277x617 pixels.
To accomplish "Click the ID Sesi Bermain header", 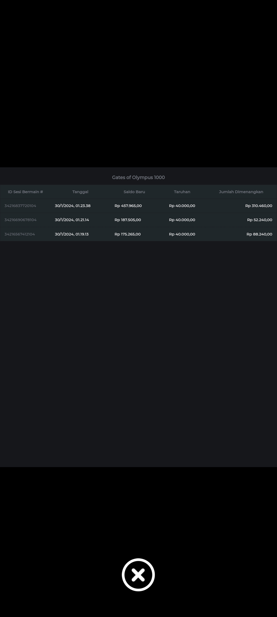I will (x=25, y=192).
